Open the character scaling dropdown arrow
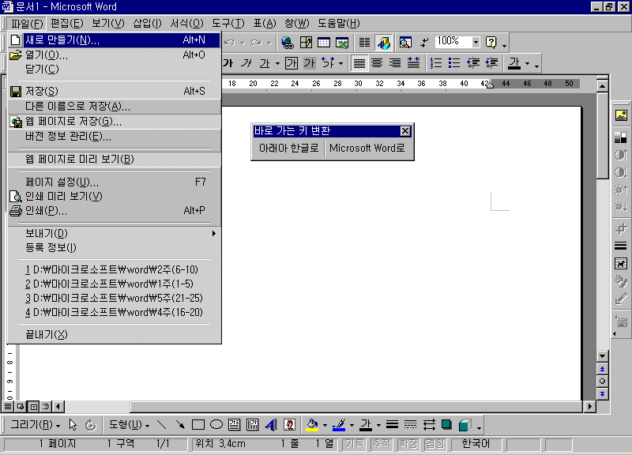This screenshot has height=455, width=632. pyautogui.click(x=340, y=63)
